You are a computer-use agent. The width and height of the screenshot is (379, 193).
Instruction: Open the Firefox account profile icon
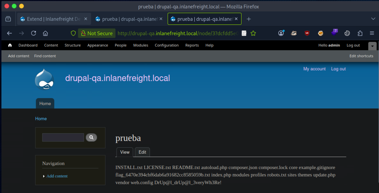(281, 33)
